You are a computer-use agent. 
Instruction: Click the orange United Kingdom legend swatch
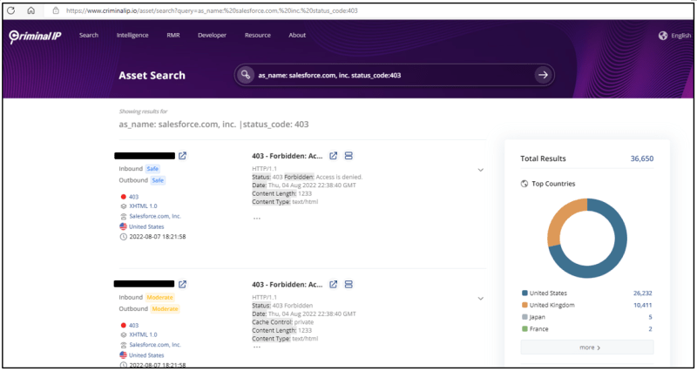pos(524,305)
